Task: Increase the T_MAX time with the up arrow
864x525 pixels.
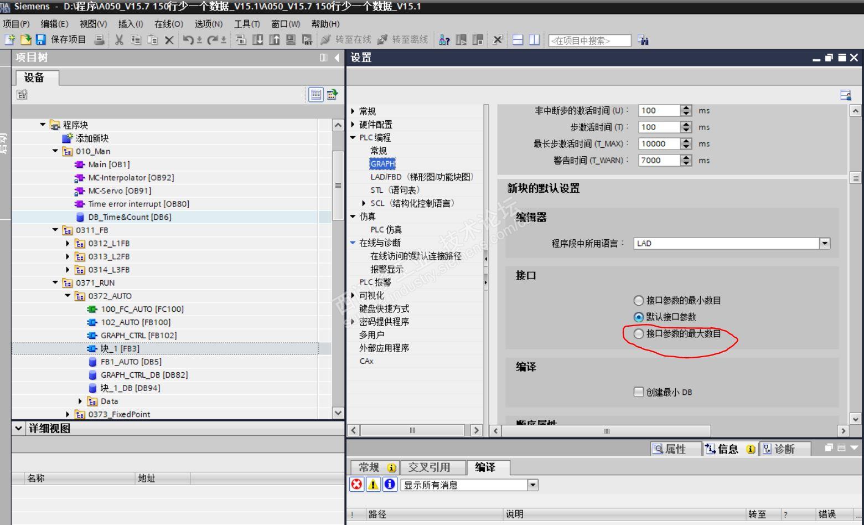Action: coord(686,141)
